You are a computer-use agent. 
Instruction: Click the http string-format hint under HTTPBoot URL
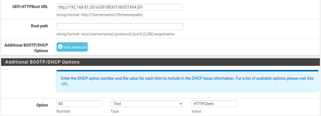[x=99, y=15]
